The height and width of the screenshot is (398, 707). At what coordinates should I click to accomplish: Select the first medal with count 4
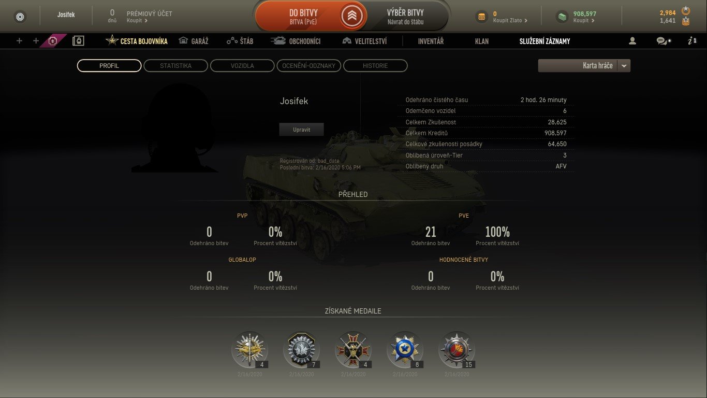pyautogui.click(x=249, y=350)
